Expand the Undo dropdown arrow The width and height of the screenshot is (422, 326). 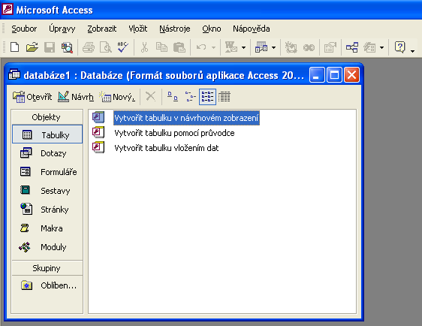214,47
